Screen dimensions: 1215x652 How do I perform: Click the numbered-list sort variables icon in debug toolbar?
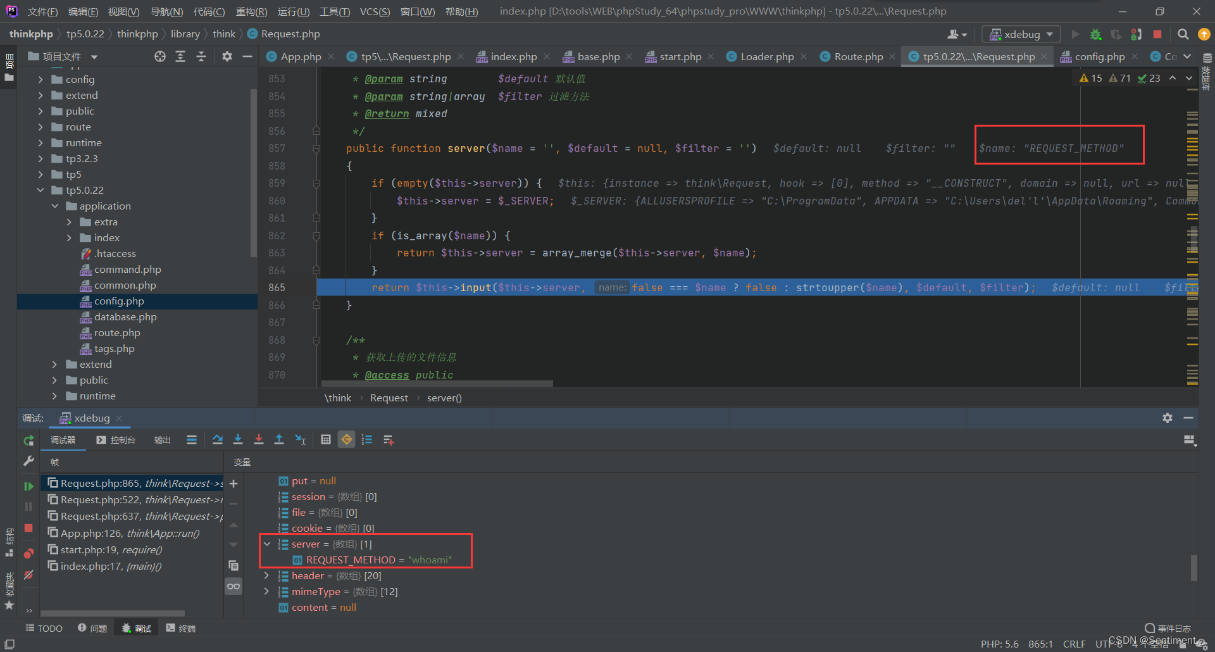click(367, 439)
